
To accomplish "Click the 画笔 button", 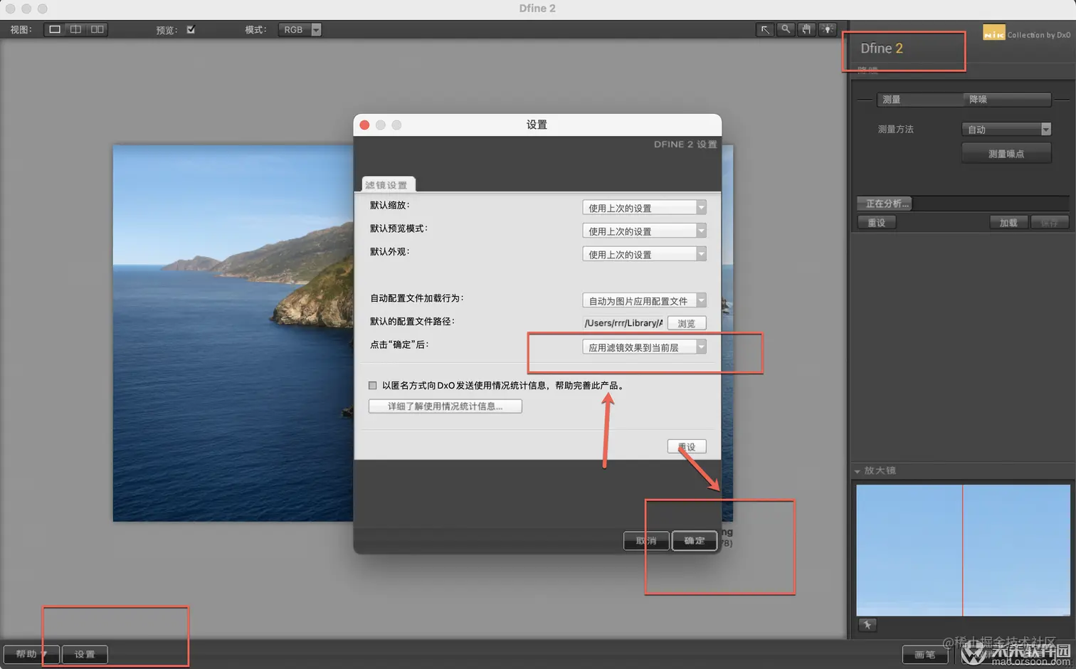I will pyautogui.click(x=925, y=655).
